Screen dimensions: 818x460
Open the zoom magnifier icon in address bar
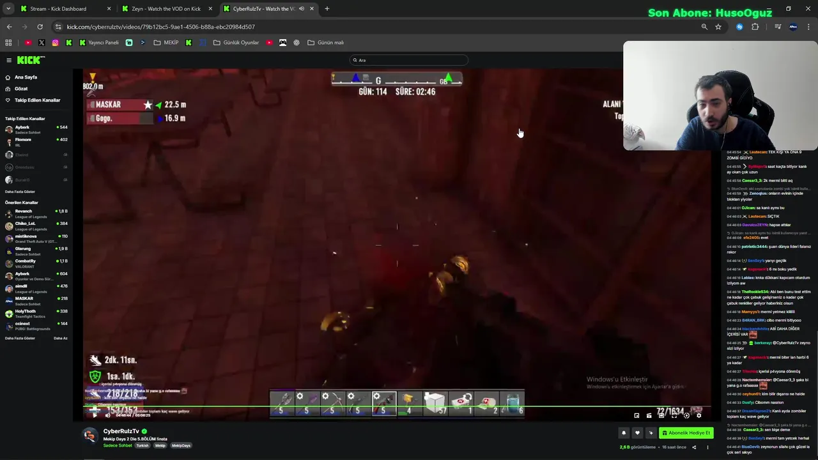tap(704, 27)
